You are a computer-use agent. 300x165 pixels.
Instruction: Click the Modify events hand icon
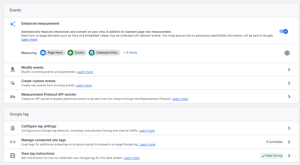tap(13, 69)
